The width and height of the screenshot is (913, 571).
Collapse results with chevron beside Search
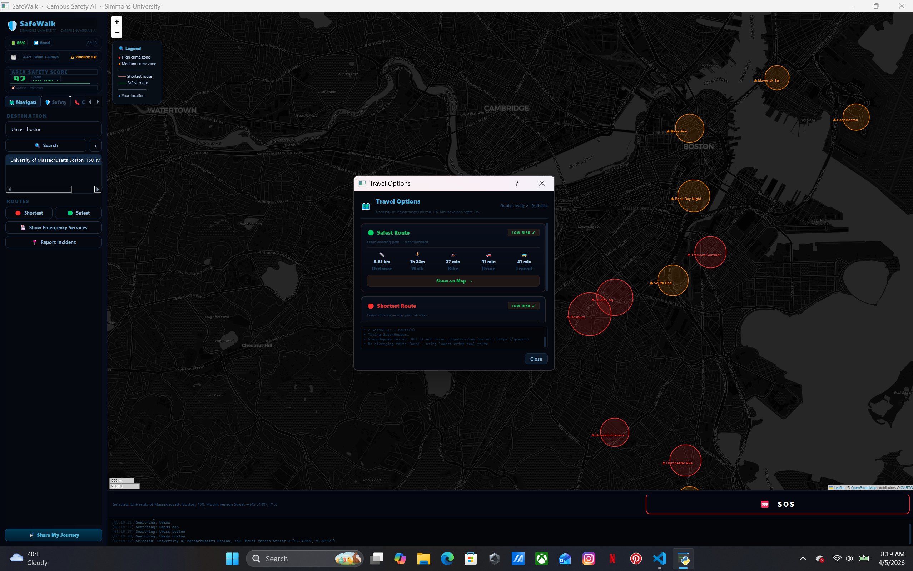click(x=95, y=145)
